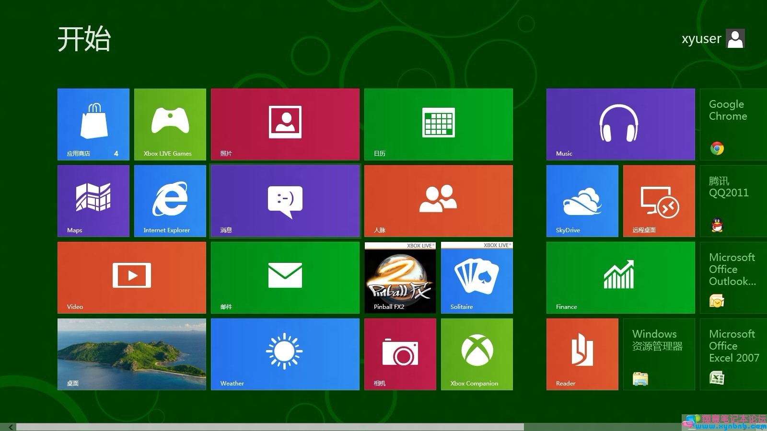Viewport: 767px width, 431px height.
Task: Click the scrollbar left arrow
Action: point(11,427)
